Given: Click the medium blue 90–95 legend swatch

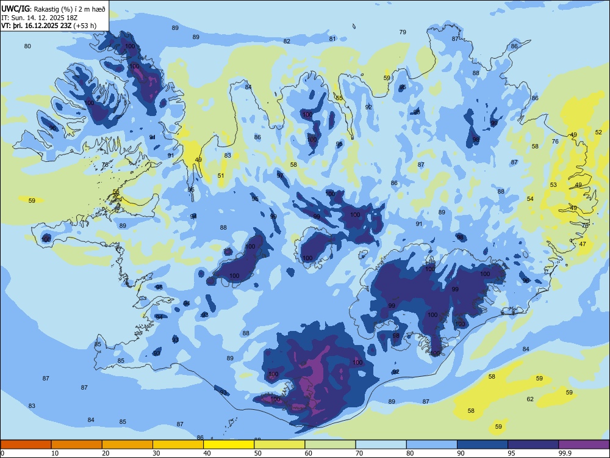Looking at the screenshot, I should coord(483,445).
